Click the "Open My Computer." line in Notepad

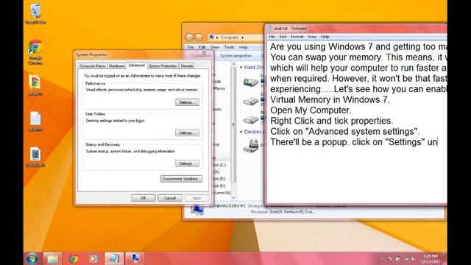(x=311, y=110)
